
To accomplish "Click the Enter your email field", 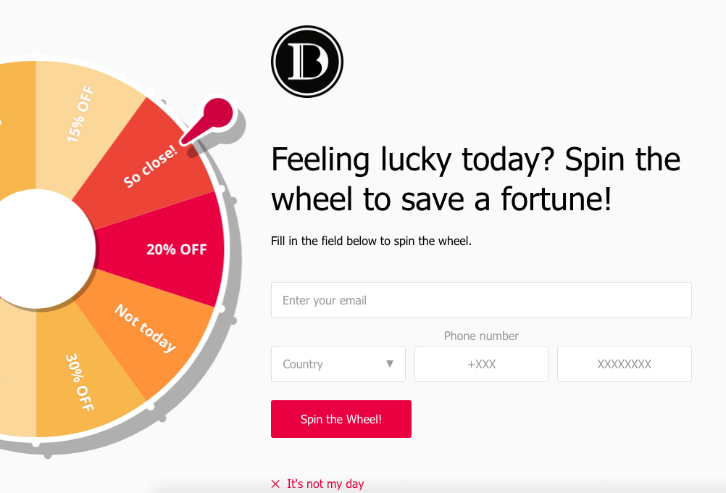I will pos(481,299).
